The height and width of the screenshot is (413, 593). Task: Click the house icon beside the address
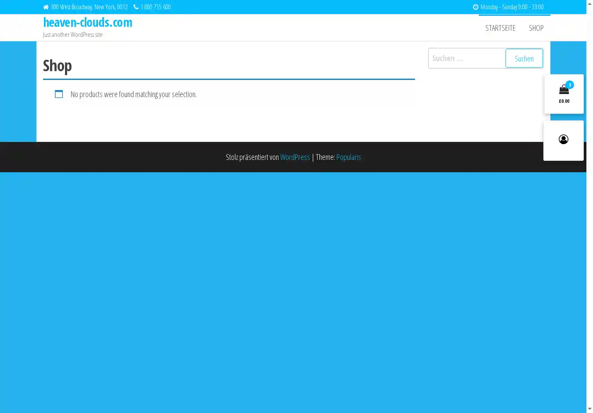pos(46,7)
